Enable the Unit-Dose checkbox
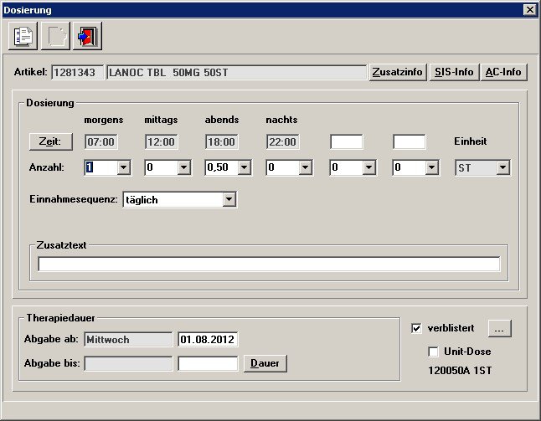The width and height of the screenshot is (541, 421). 433,352
